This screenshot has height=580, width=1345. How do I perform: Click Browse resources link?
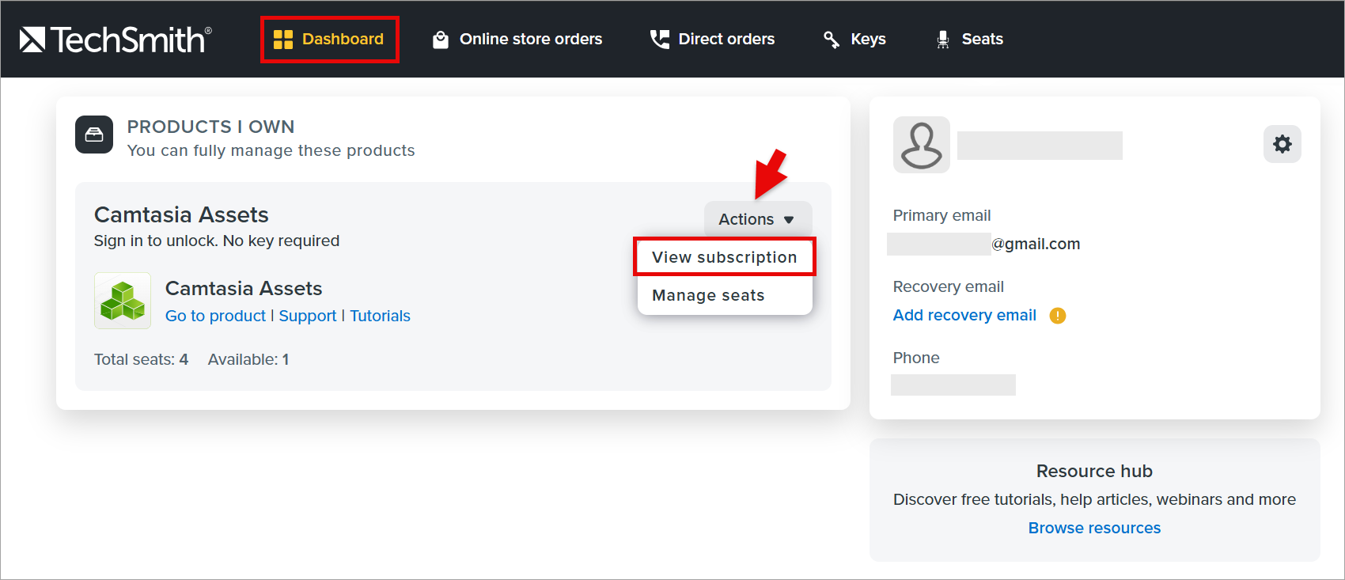1094,528
